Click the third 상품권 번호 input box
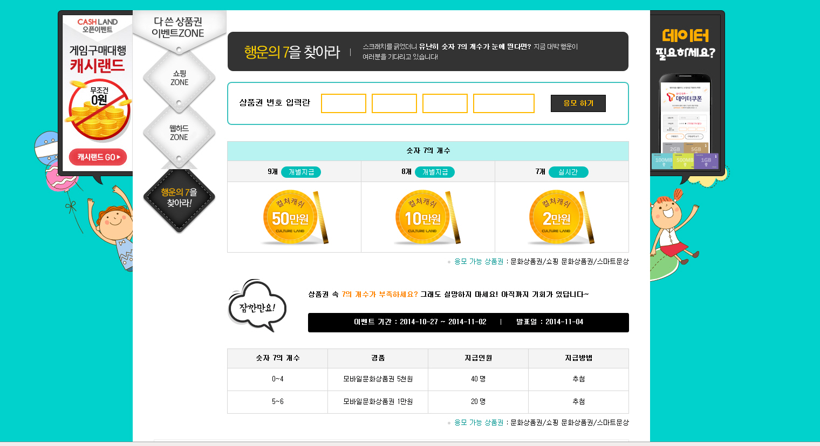The width and height of the screenshot is (820, 446). tap(445, 103)
